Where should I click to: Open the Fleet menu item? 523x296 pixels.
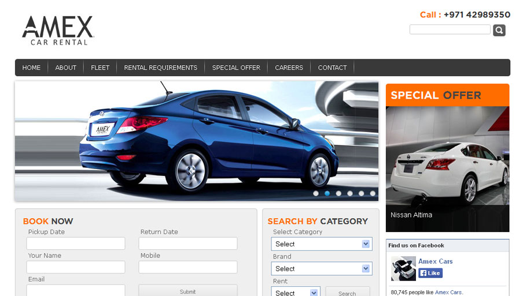click(x=100, y=68)
